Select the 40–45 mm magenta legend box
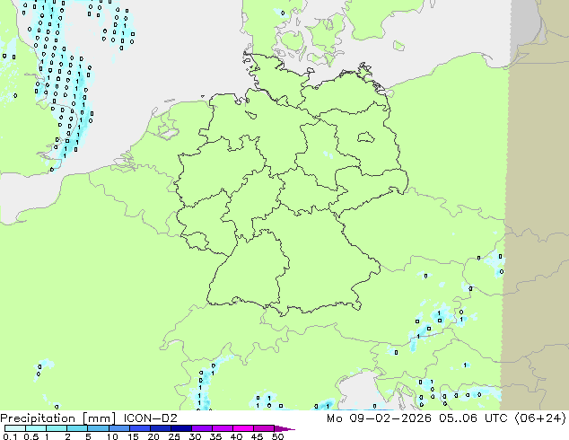This screenshot has height=440, width=569. (243, 428)
